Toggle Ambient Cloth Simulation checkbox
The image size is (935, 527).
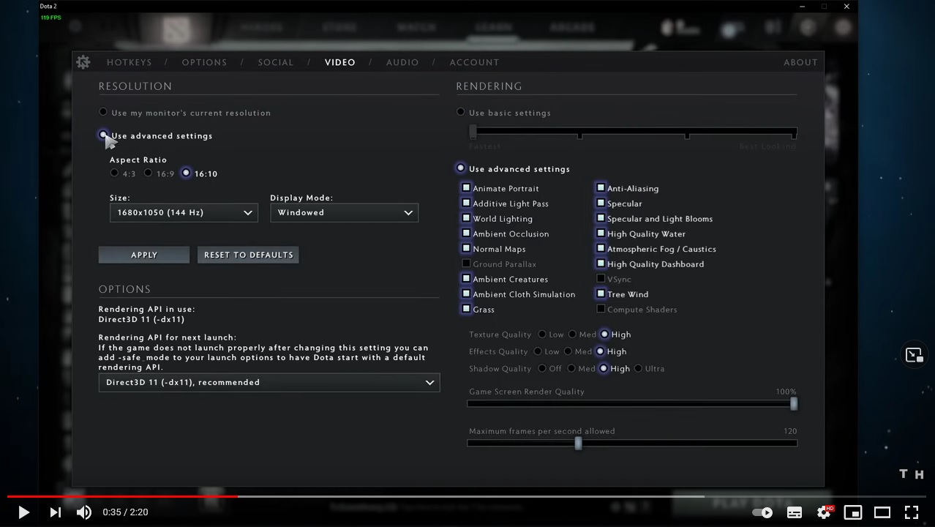pyautogui.click(x=466, y=294)
